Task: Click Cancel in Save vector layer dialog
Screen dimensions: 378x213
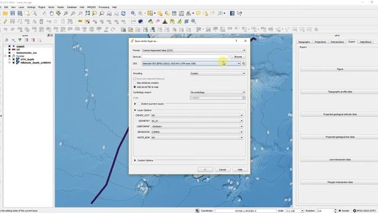Action: pos(222,170)
